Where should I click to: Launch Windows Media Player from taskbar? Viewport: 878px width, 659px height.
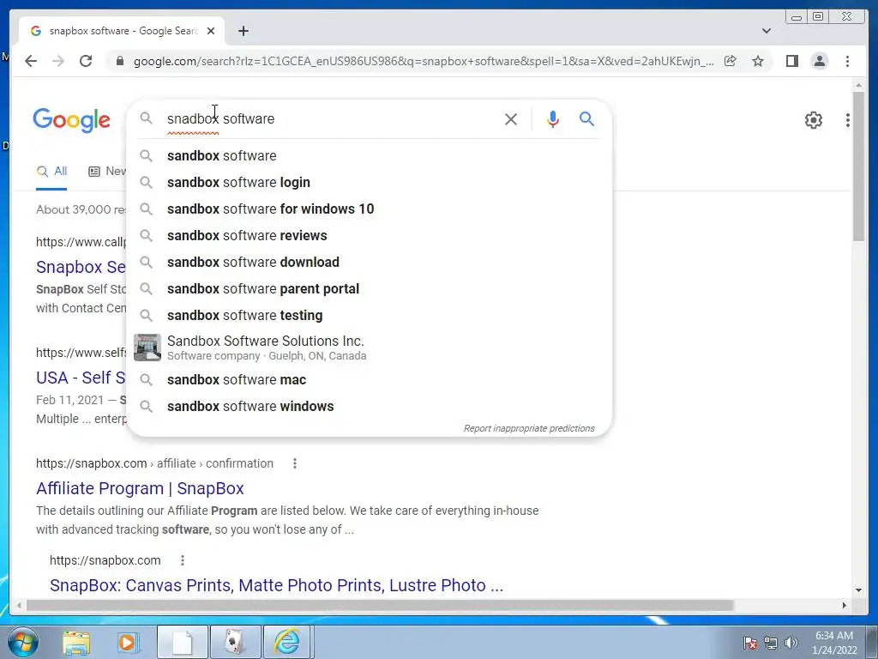[129, 642]
